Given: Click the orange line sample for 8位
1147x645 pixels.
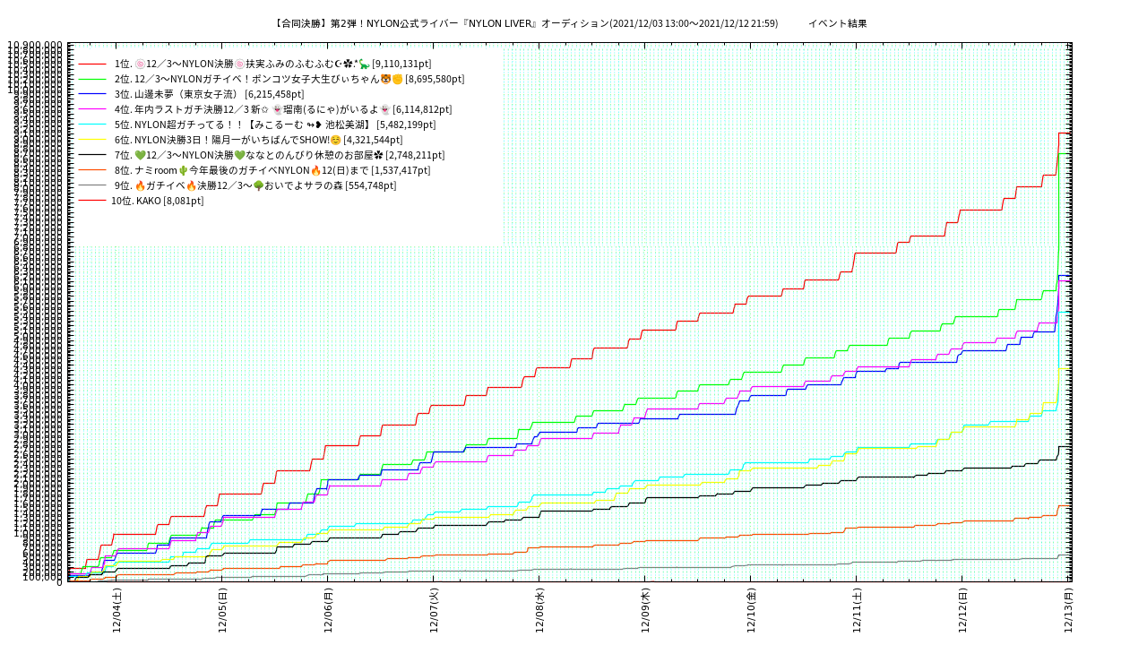Looking at the screenshot, I should coord(92,170).
